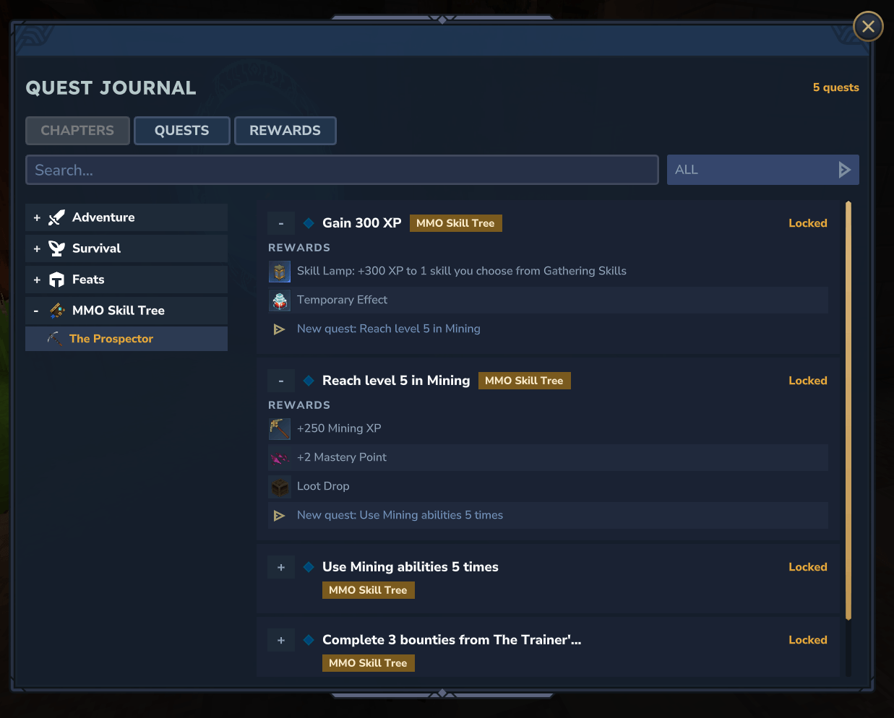Image resolution: width=894 pixels, height=718 pixels.
Task: Click the Survival plant icon
Action: click(x=56, y=248)
